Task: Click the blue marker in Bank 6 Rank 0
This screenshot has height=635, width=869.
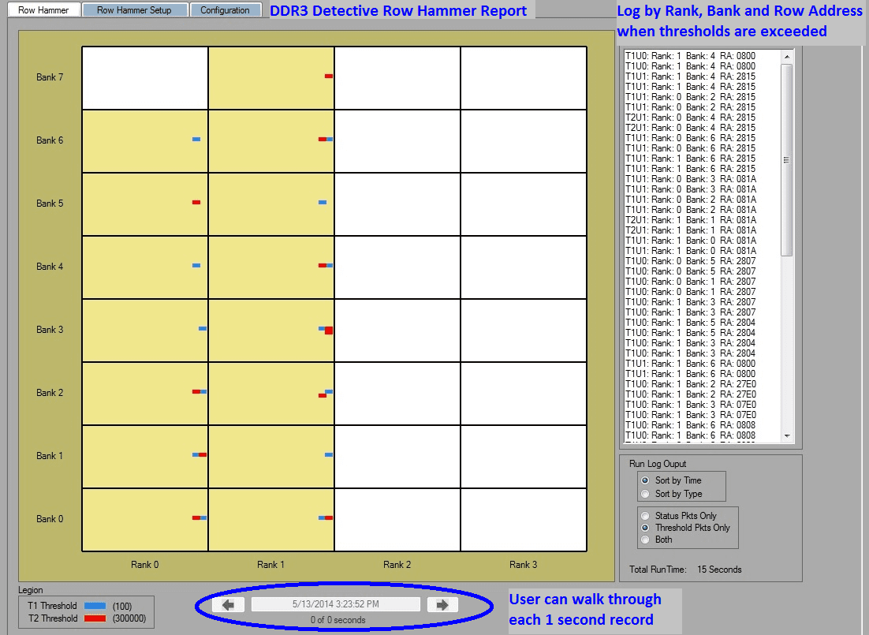Action: tap(196, 139)
